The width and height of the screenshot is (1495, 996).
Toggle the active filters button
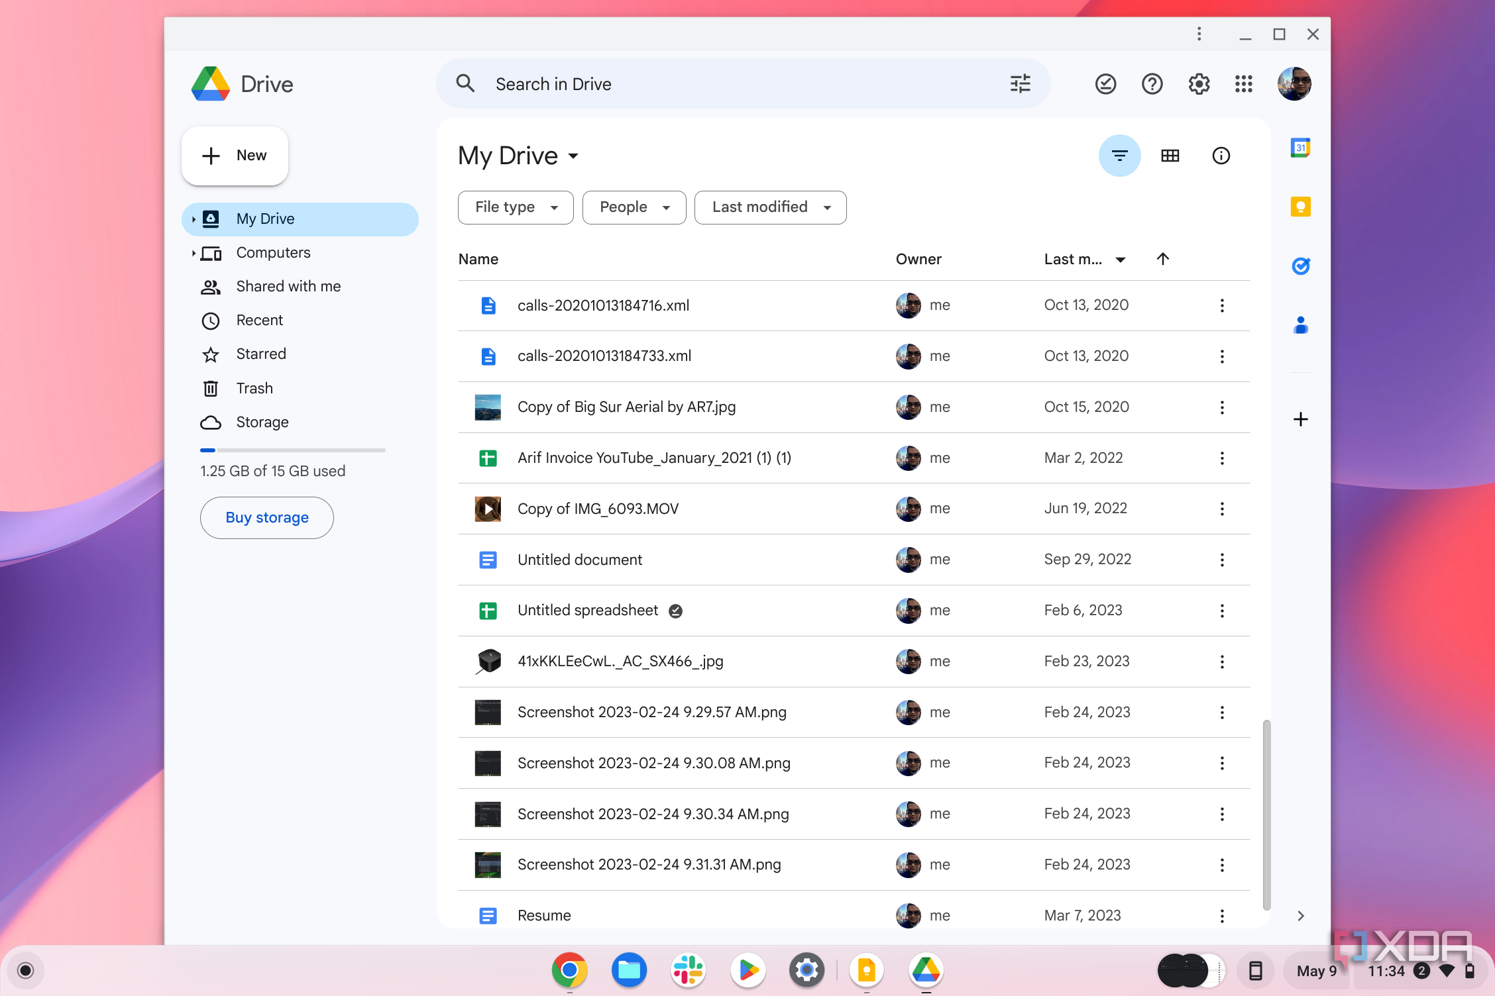click(x=1120, y=156)
